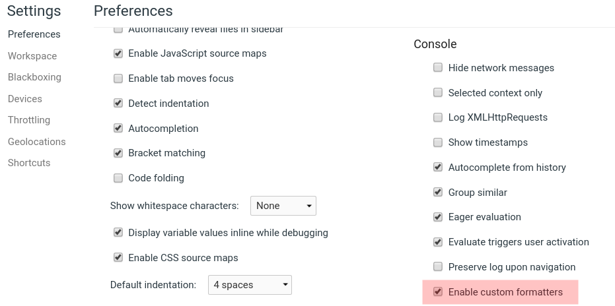Open the Shortcuts section
The width and height of the screenshot is (615, 306).
pyautogui.click(x=29, y=163)
